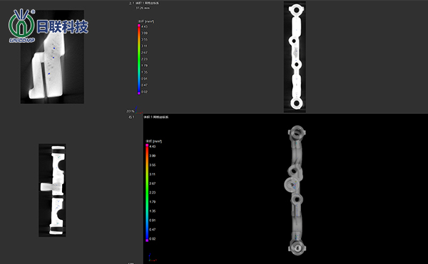Click the magenta 0.02 handle on the 3D view legend

coord(147,241)
